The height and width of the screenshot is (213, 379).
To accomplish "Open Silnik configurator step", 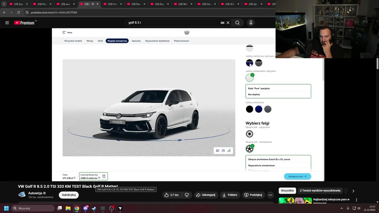I will [x=100, y=41].
